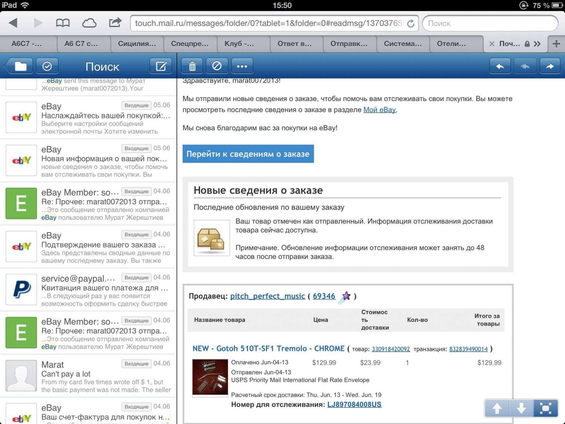Screen dimensions: 565x424
Task: Jump to next message with the down arrow
Action: [x=521, y=408]
